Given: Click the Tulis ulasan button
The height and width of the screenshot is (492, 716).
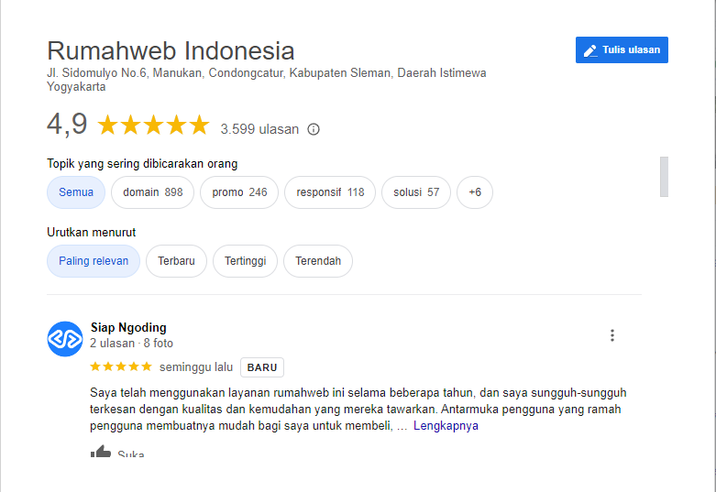Looking at the screenshot, I should pos(622,49).
